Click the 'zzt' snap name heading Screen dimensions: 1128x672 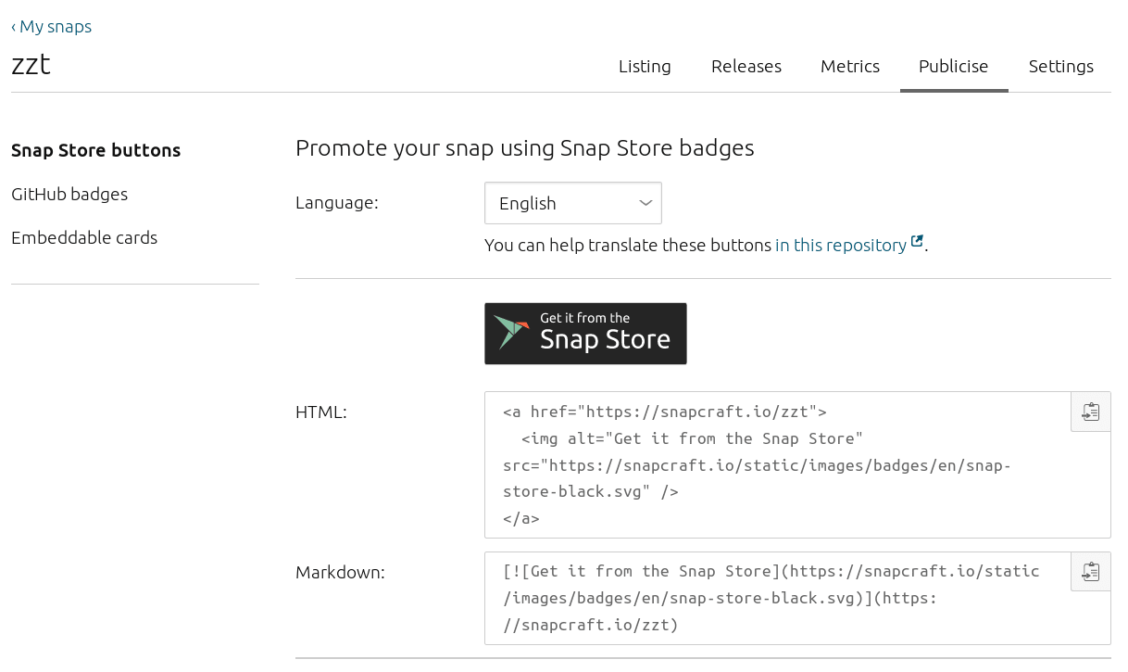pos(31,65)
